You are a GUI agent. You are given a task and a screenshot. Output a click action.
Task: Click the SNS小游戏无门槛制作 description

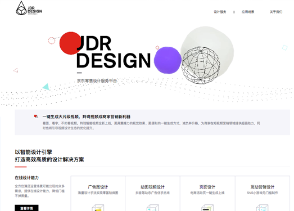(x=263, y=193)
